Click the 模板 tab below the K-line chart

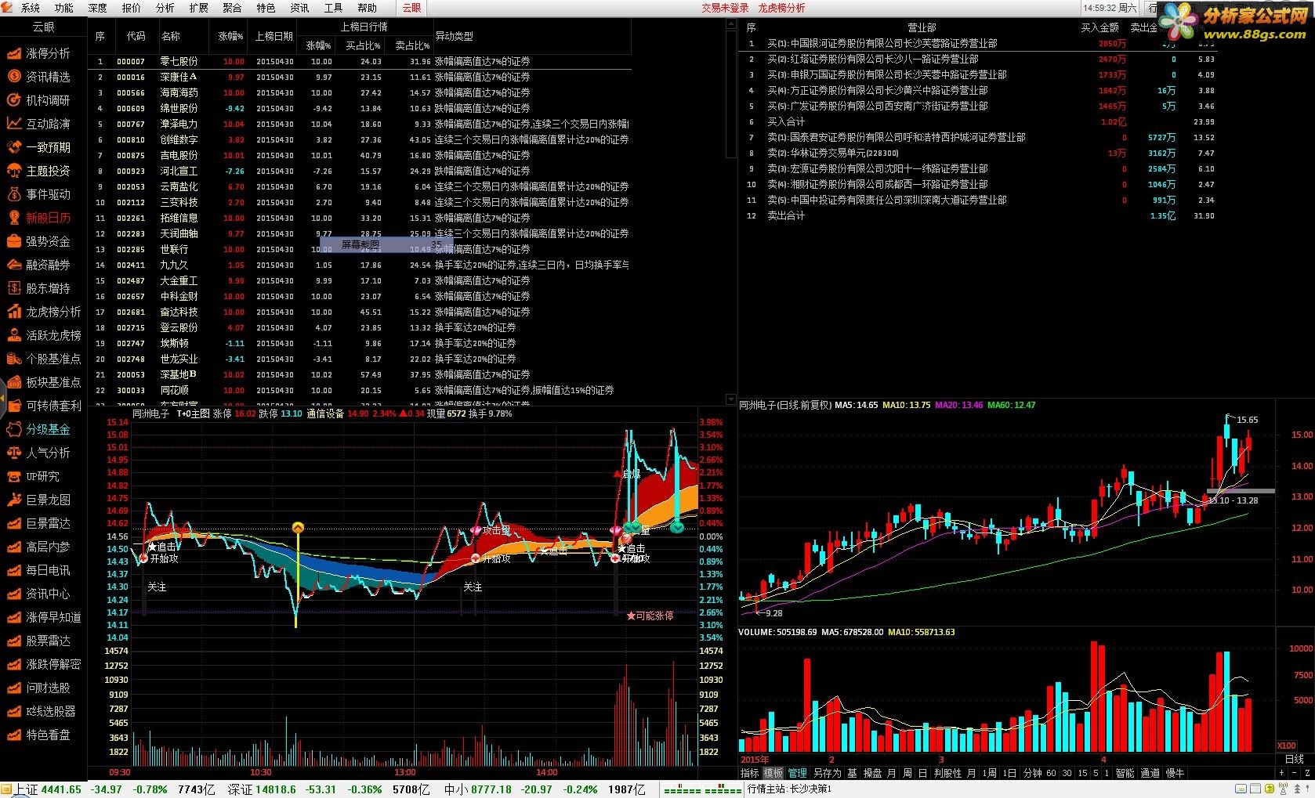pos(773,773)
